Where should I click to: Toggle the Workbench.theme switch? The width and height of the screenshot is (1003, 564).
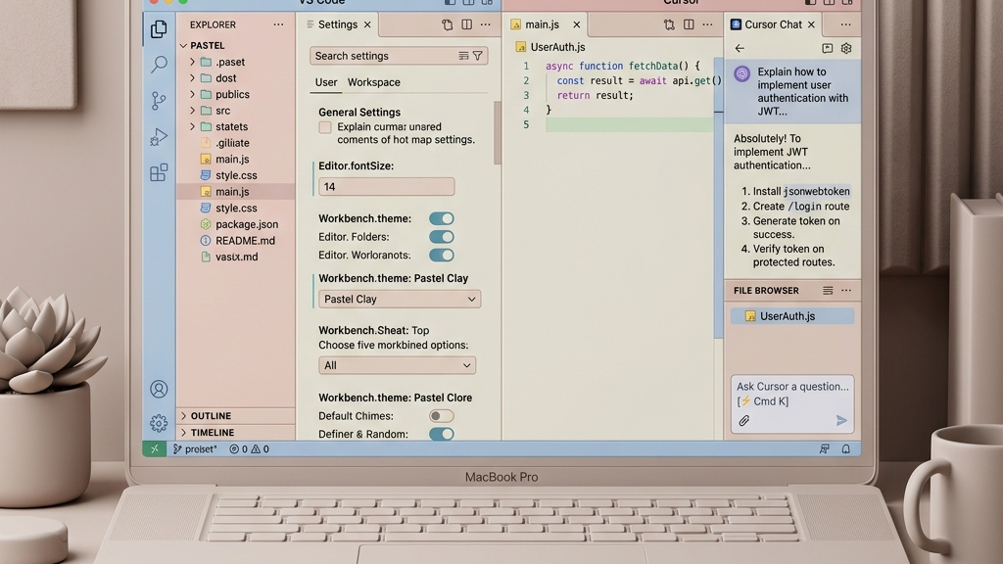442,218
